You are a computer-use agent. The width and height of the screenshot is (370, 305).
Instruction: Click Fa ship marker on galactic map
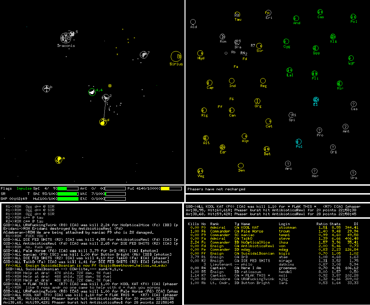(x=236, y=67)
